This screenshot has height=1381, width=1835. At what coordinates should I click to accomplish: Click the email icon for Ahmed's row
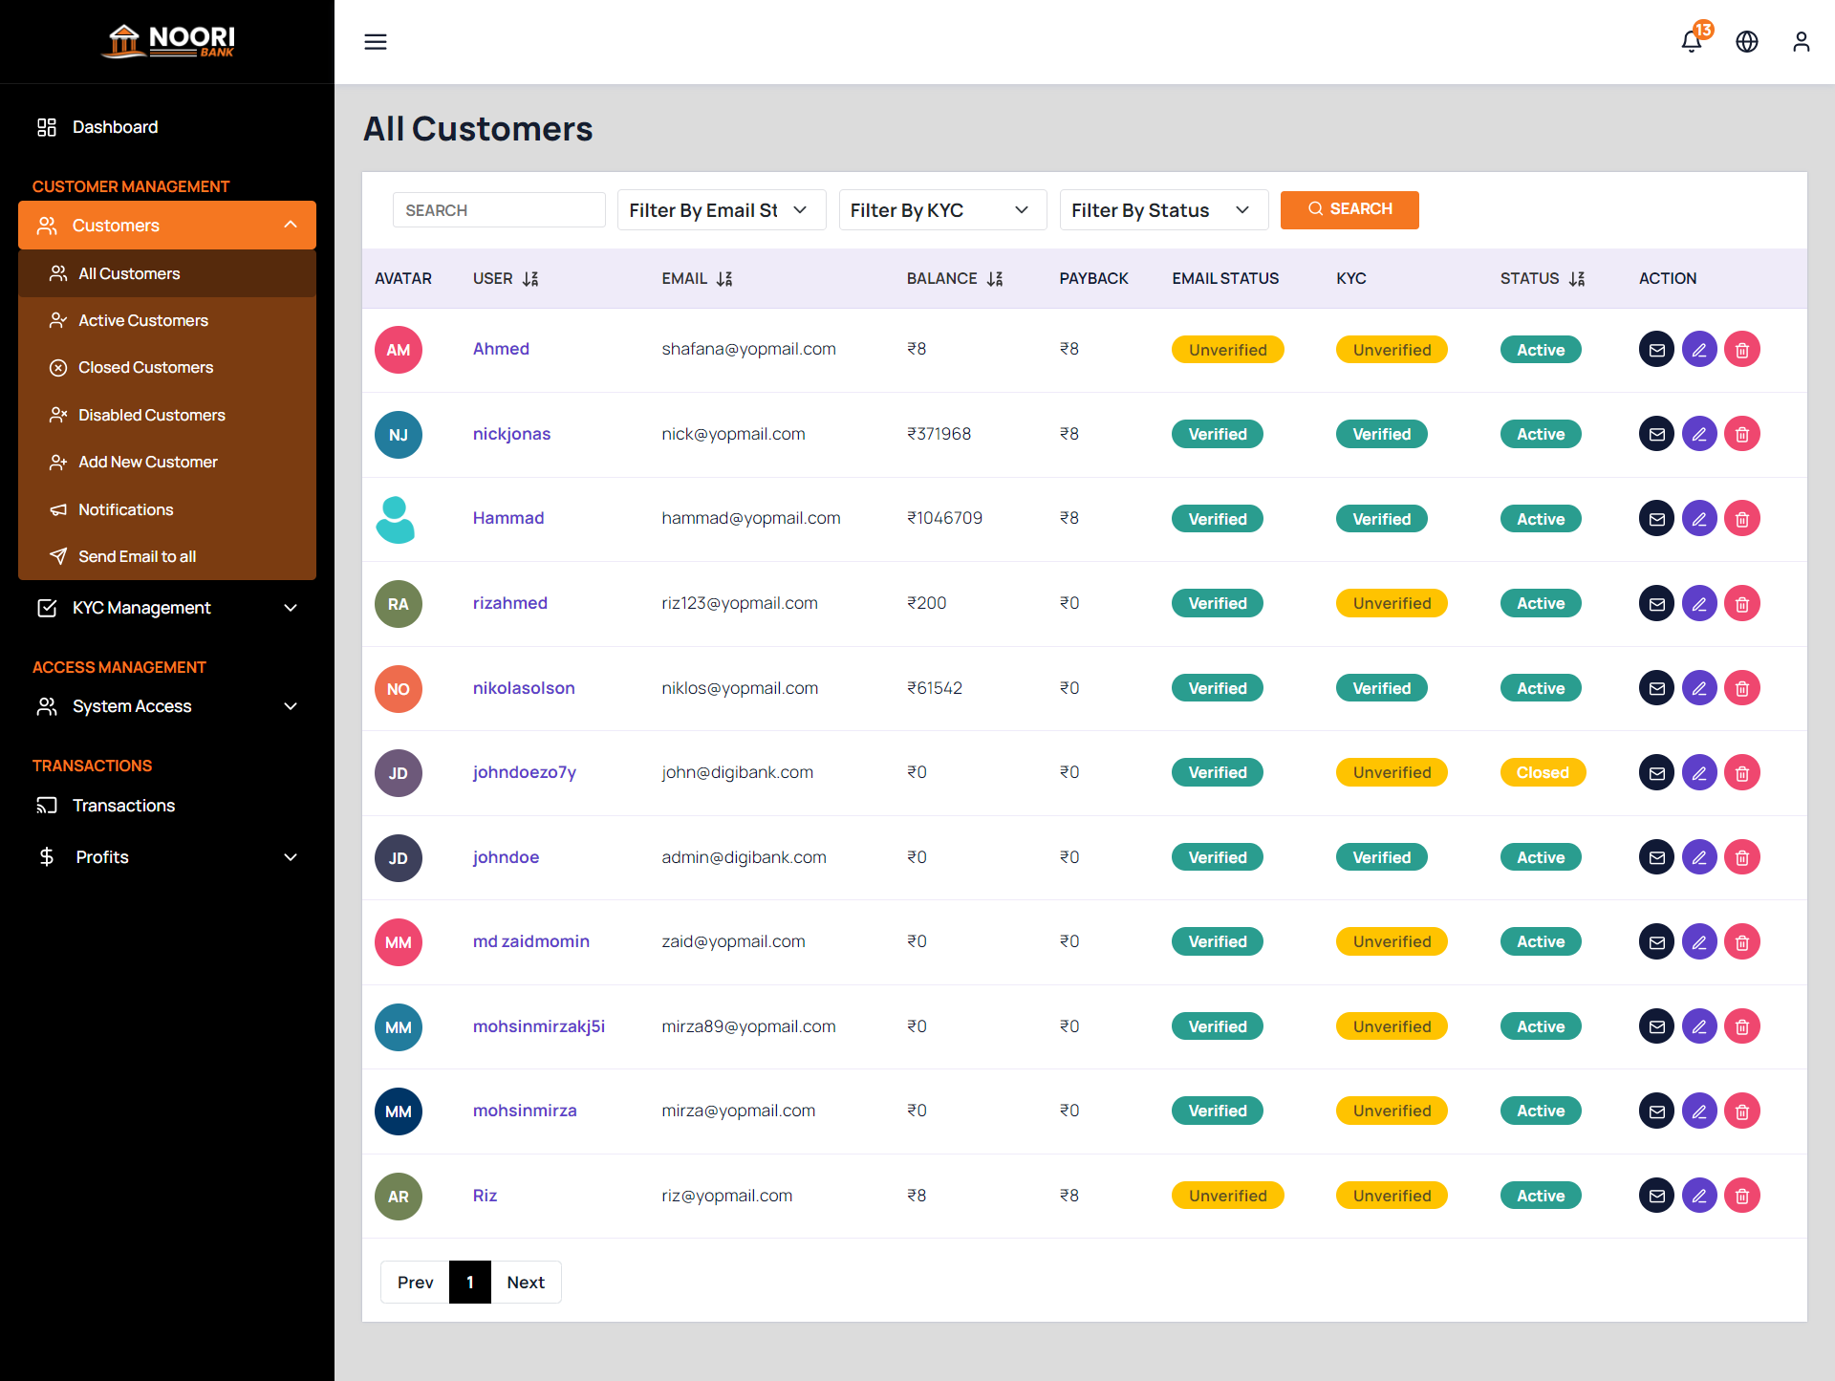(x=1656, y=349)
